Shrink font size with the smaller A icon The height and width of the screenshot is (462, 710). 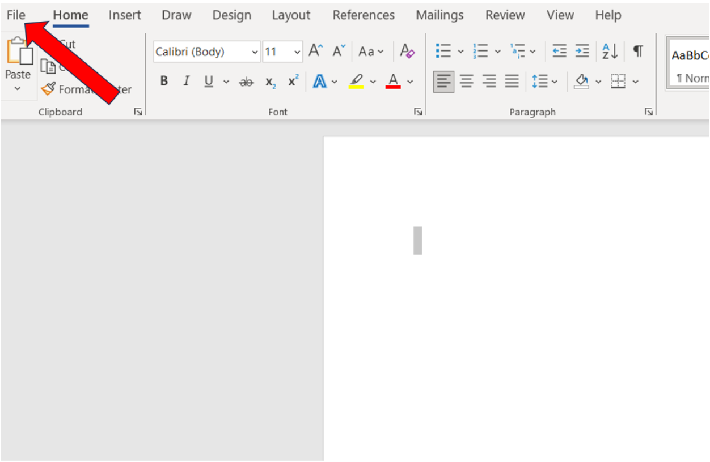tap(339, 52)
